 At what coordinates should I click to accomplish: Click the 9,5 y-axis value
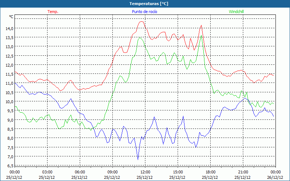click(x=11, y=111)
